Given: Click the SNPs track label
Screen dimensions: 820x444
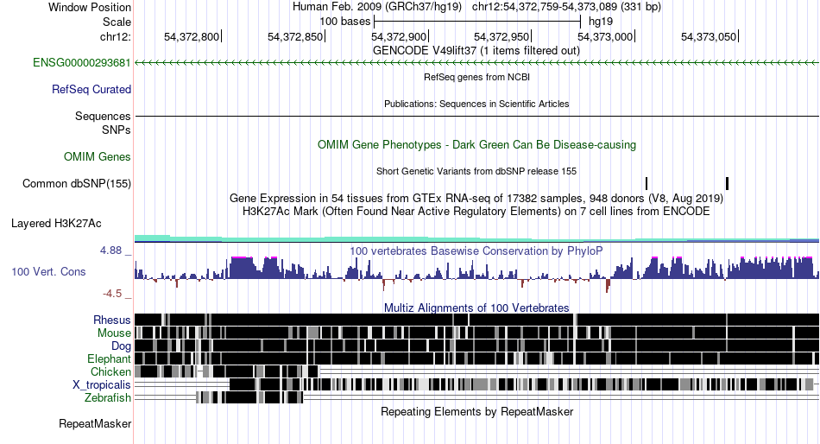Looking at the screenshot, I should [117, 130].
